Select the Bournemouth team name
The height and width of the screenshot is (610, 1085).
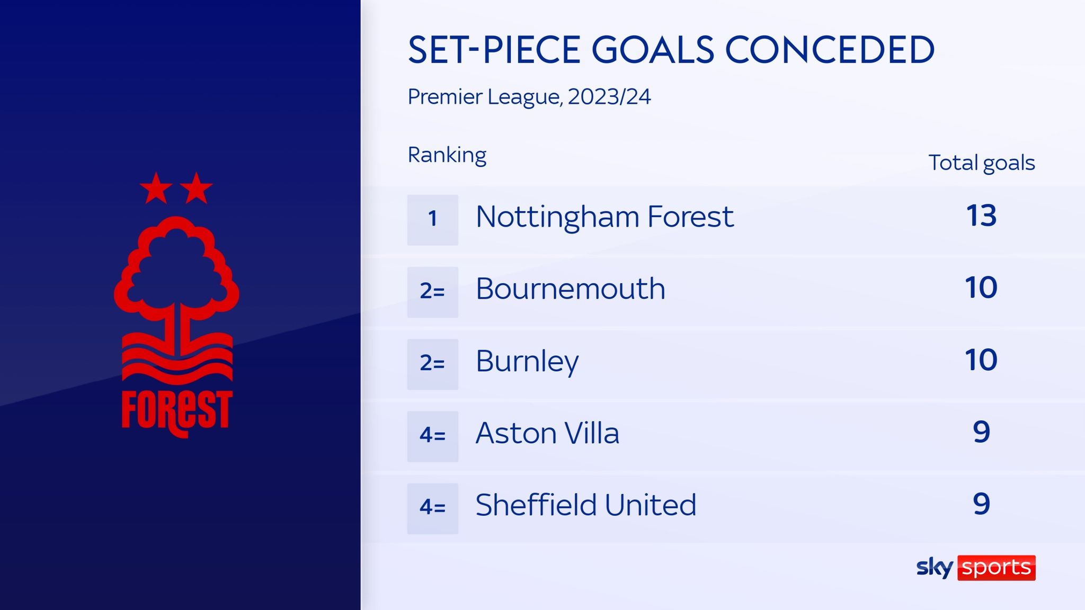570,289
